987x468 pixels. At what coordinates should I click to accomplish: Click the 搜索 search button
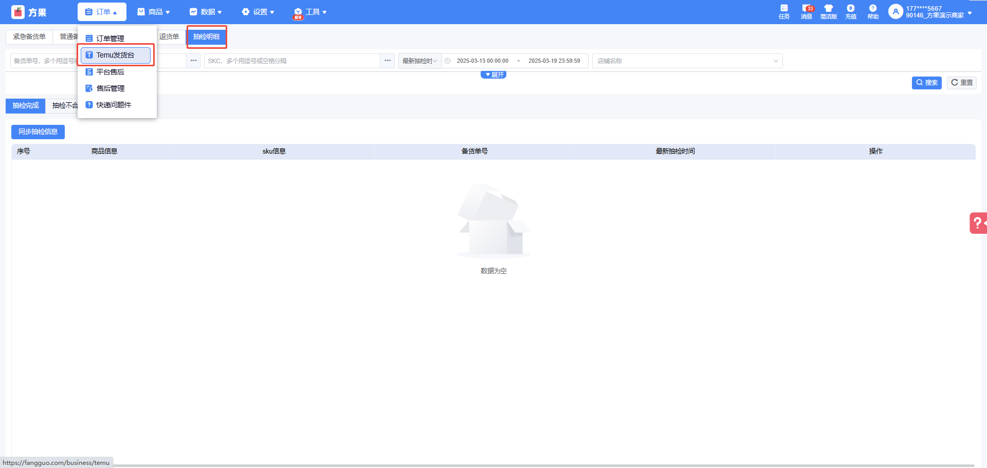pos(926,83)
